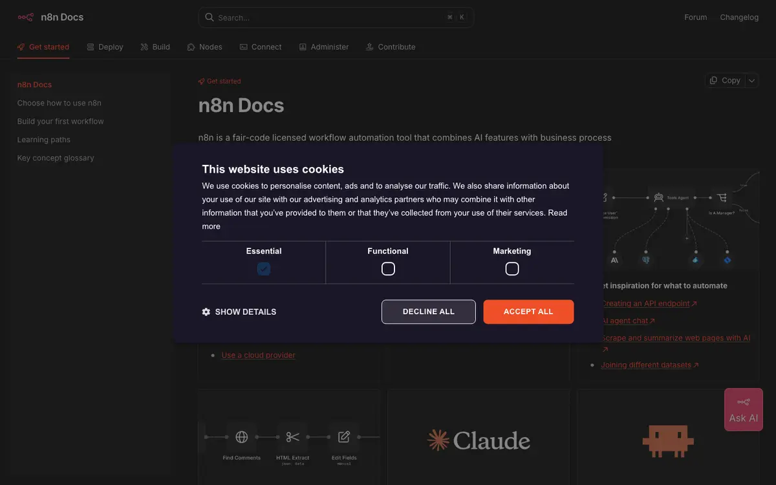Enable the Marketing cookies checkbox
Viewport: 776px width, 485px height.
512,269
